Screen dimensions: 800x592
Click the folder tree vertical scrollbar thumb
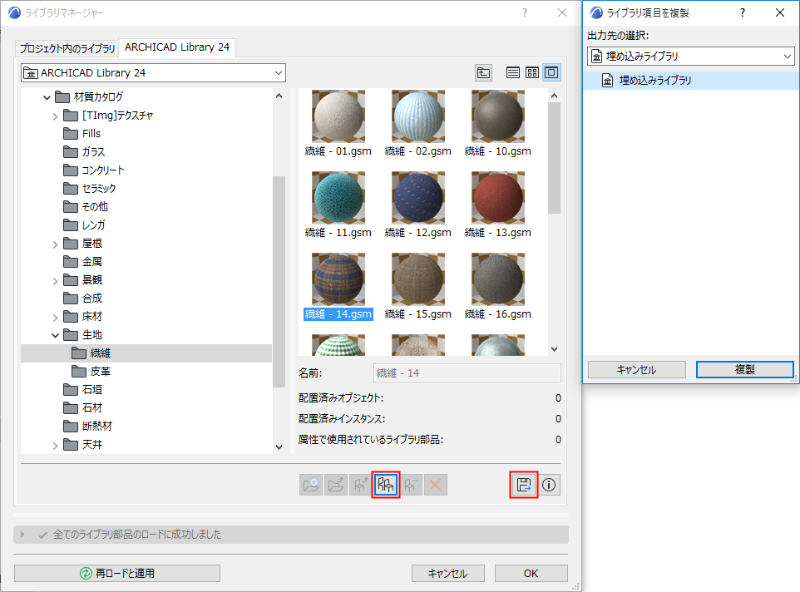[x=279, y=282]
